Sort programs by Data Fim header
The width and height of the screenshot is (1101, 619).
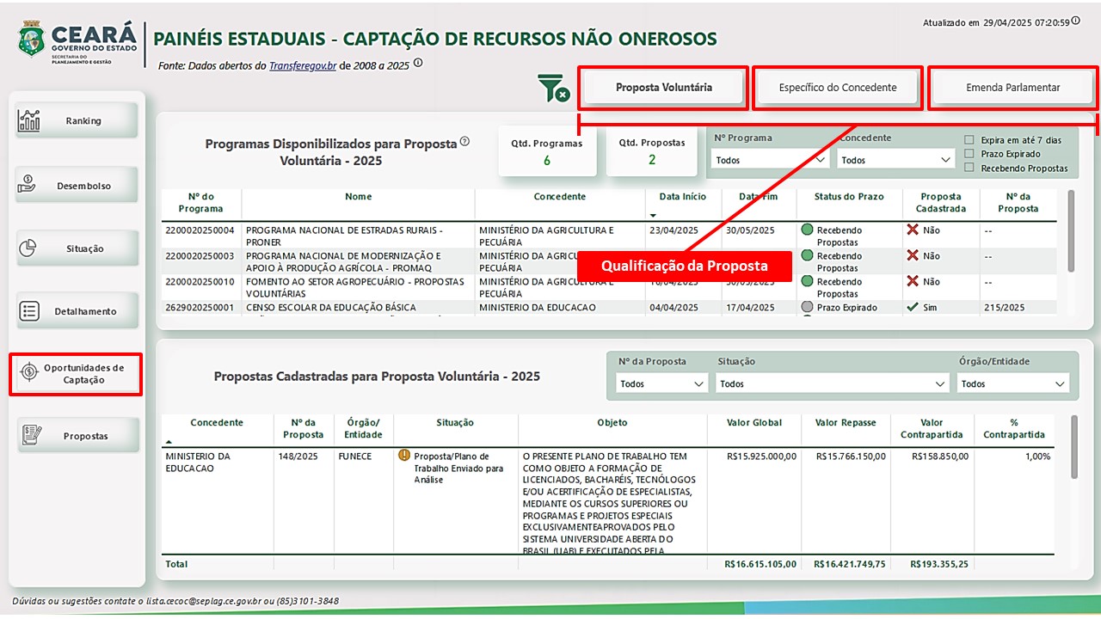[759, 197]
